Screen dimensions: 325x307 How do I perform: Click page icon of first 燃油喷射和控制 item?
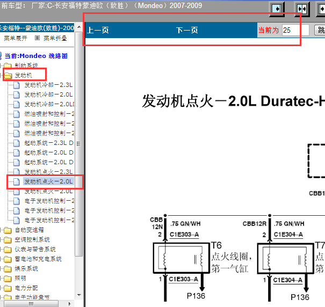16,114
